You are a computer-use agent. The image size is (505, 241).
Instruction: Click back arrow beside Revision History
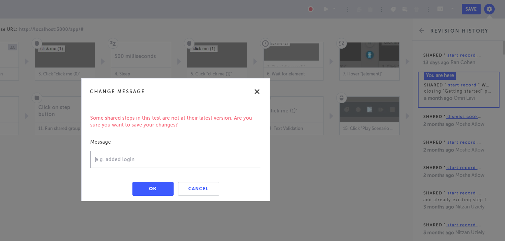point(422,31)
